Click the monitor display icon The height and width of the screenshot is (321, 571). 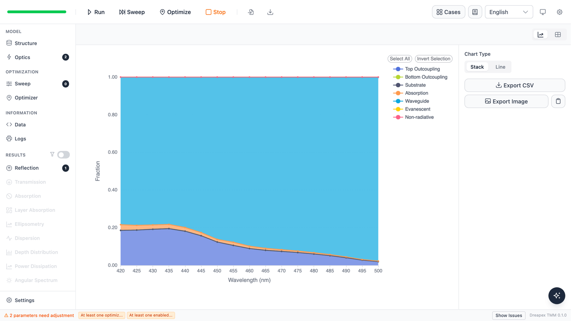tap(543, 12)
